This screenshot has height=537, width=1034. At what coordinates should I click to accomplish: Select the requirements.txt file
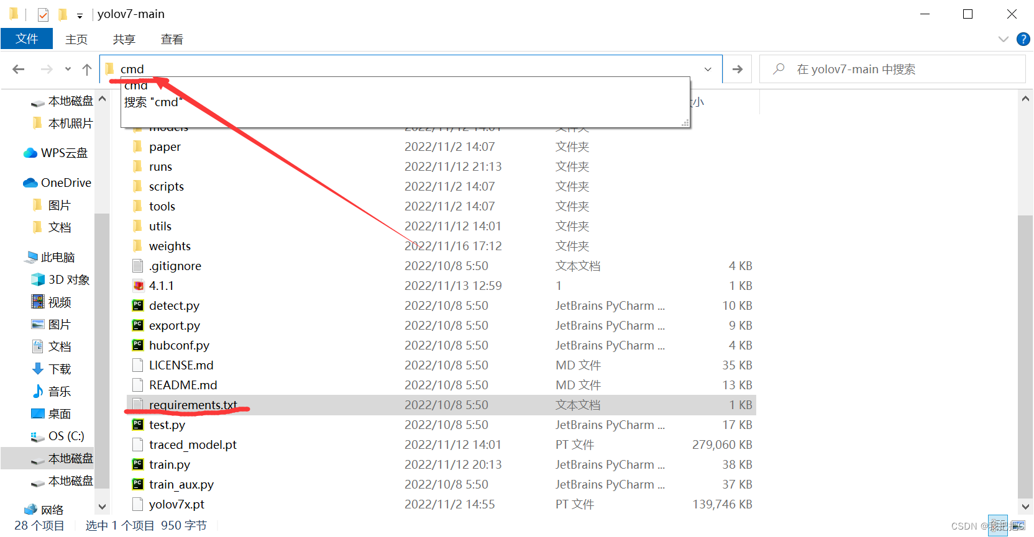pos(441,405)
